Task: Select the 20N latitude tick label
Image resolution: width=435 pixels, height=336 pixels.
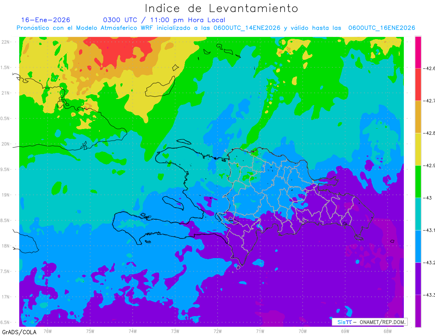Action: tap(5, 144)
